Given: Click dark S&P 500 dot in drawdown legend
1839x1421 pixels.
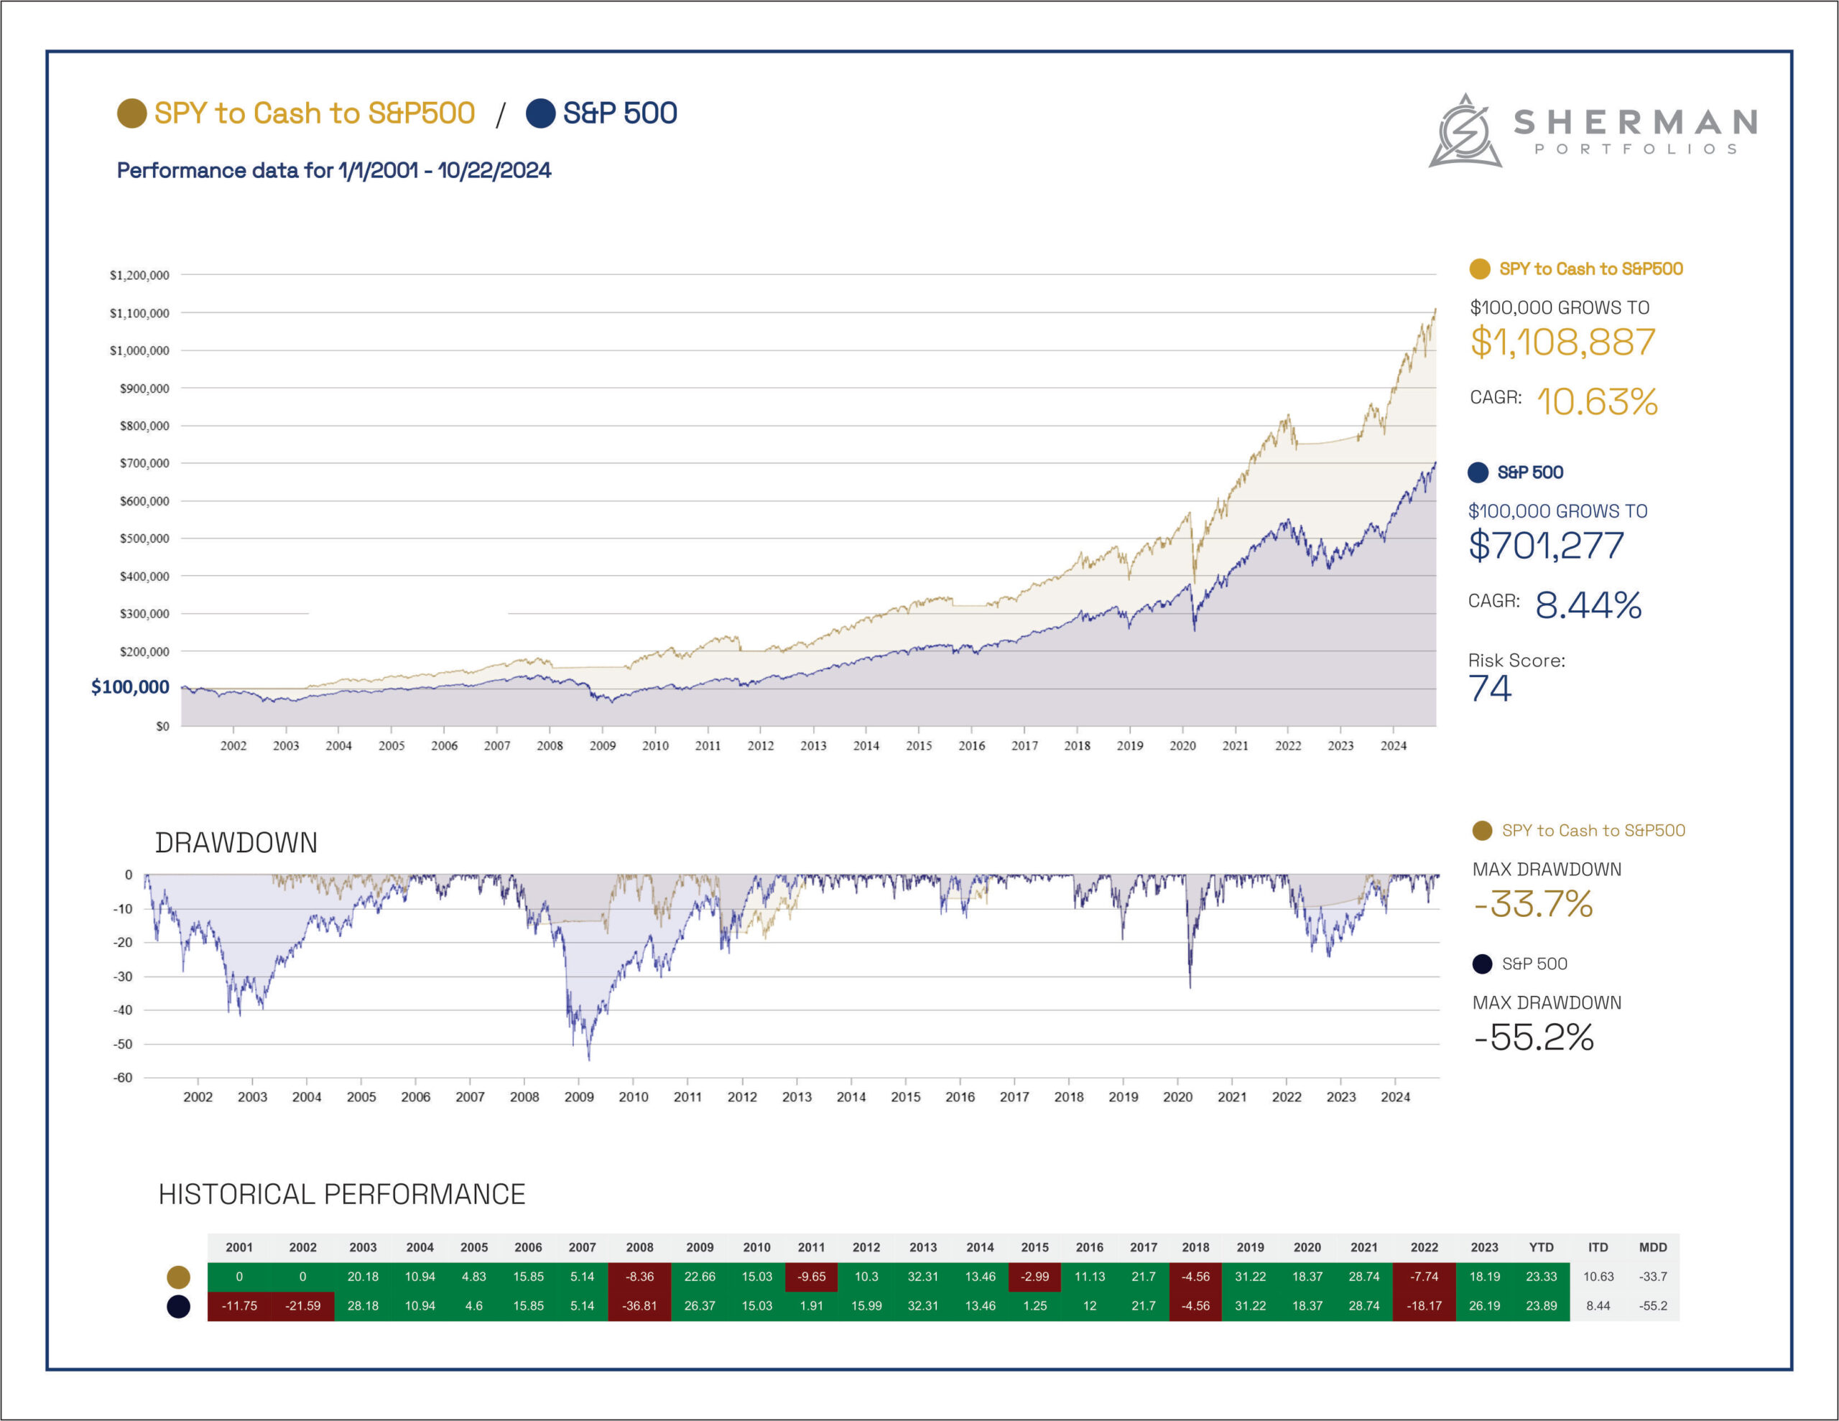Looking at the screenshot, I should click(x=1482, y=964).
